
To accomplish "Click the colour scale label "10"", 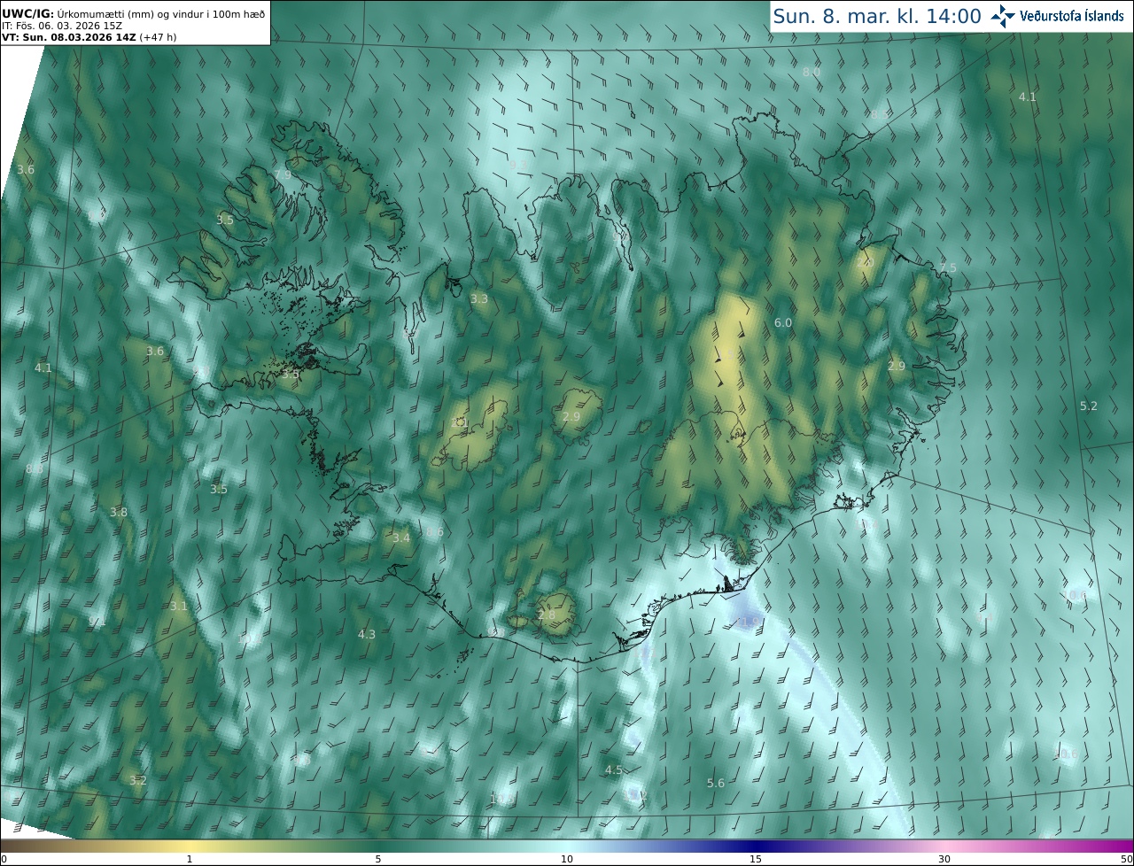I will pyautogui.click(x=567, y=860).
